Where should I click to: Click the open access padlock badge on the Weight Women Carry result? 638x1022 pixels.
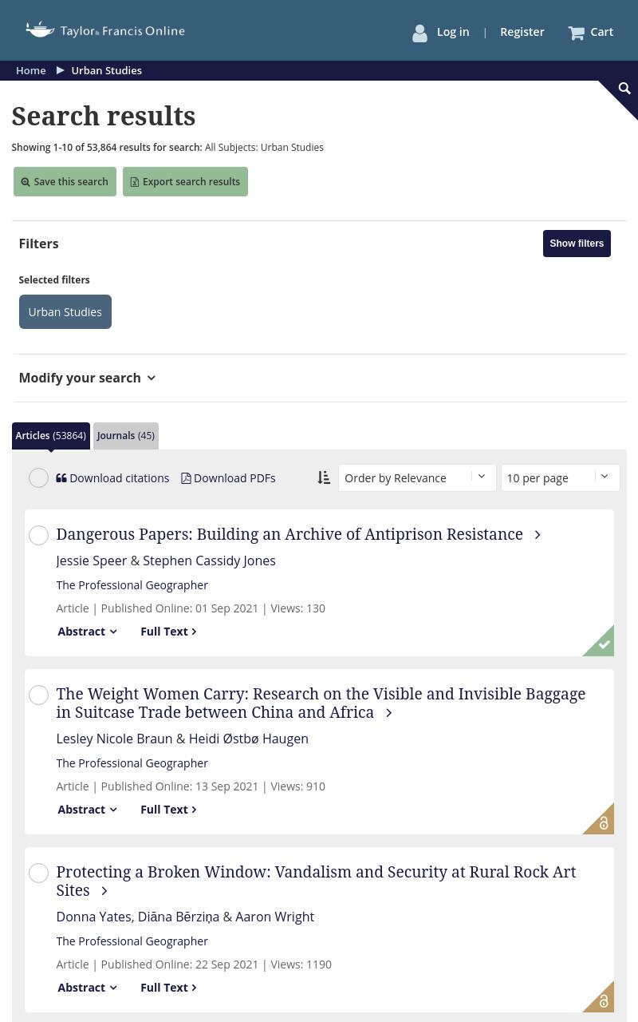click(x=602, y=822)
